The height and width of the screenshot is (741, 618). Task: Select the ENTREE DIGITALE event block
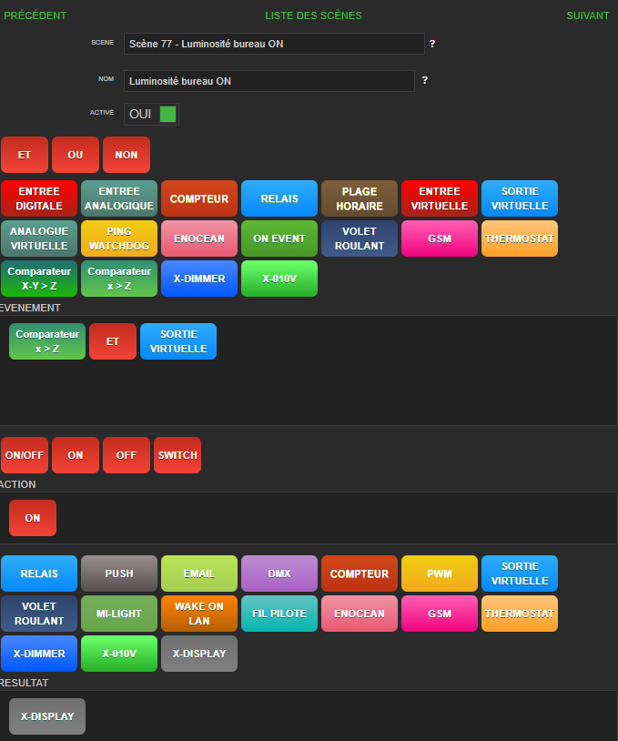click(x=39, y=198)
